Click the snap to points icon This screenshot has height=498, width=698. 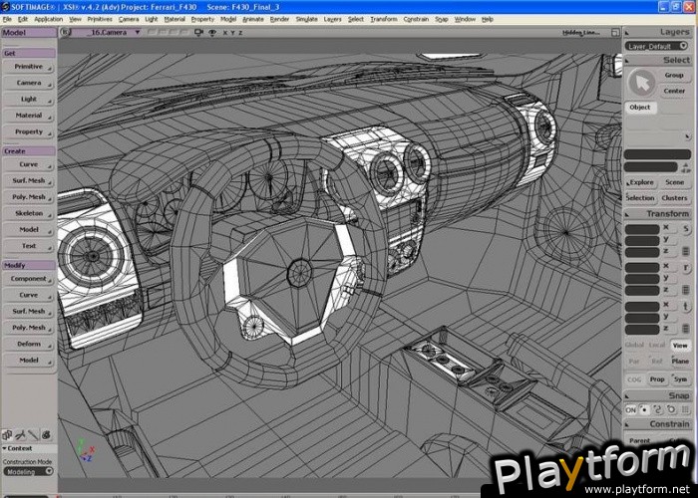[x=644, y=409]
